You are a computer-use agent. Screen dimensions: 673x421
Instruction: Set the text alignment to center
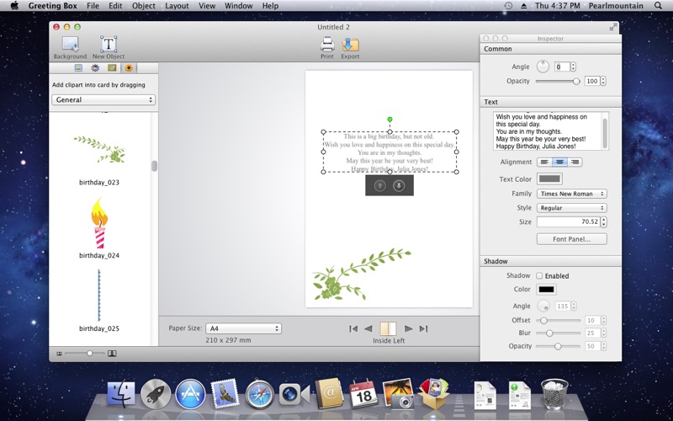559,162
